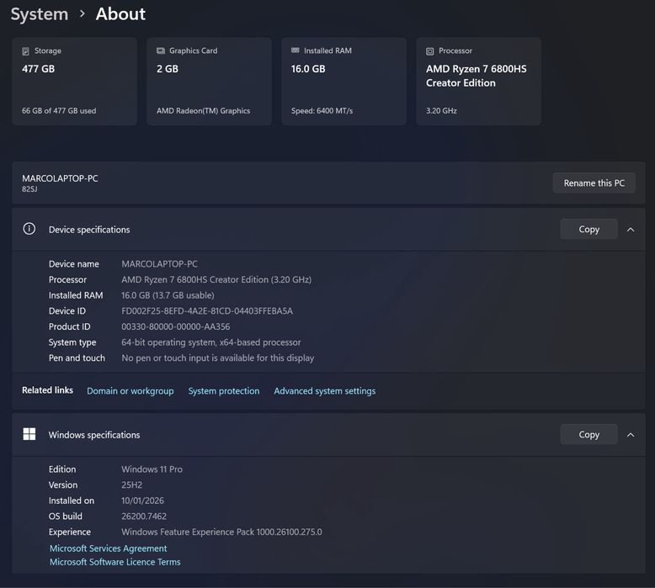Screen dimensions: 655x588
Task: Open Microsoft Software Licence Terms
Action: coord(114,562)
